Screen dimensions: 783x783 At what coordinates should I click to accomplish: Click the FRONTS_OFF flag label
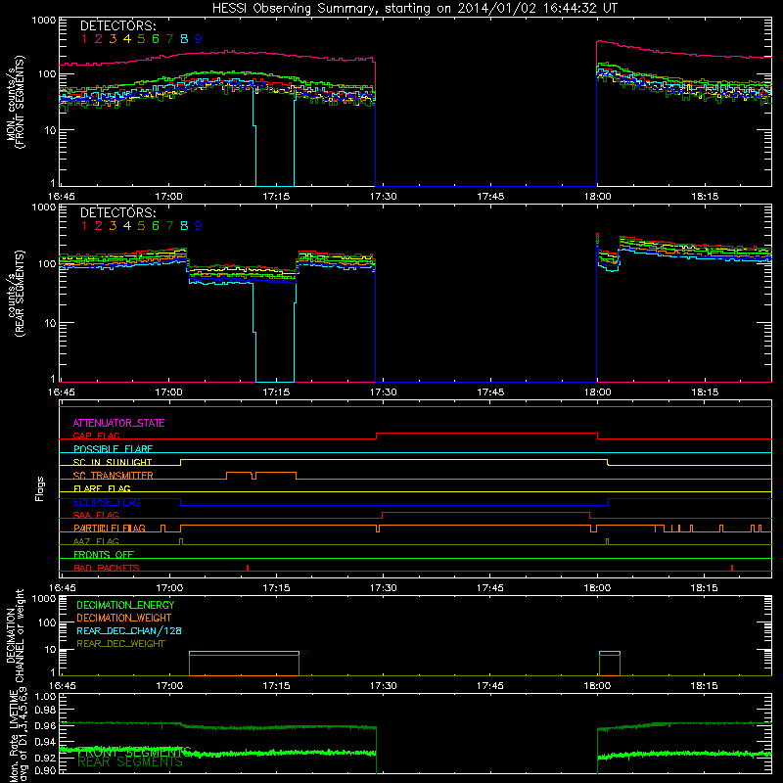(x=104, y=555)
